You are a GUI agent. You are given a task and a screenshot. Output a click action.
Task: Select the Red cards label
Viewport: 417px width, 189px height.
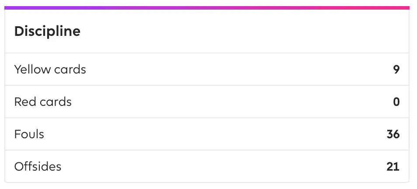[x=43, y=101]
